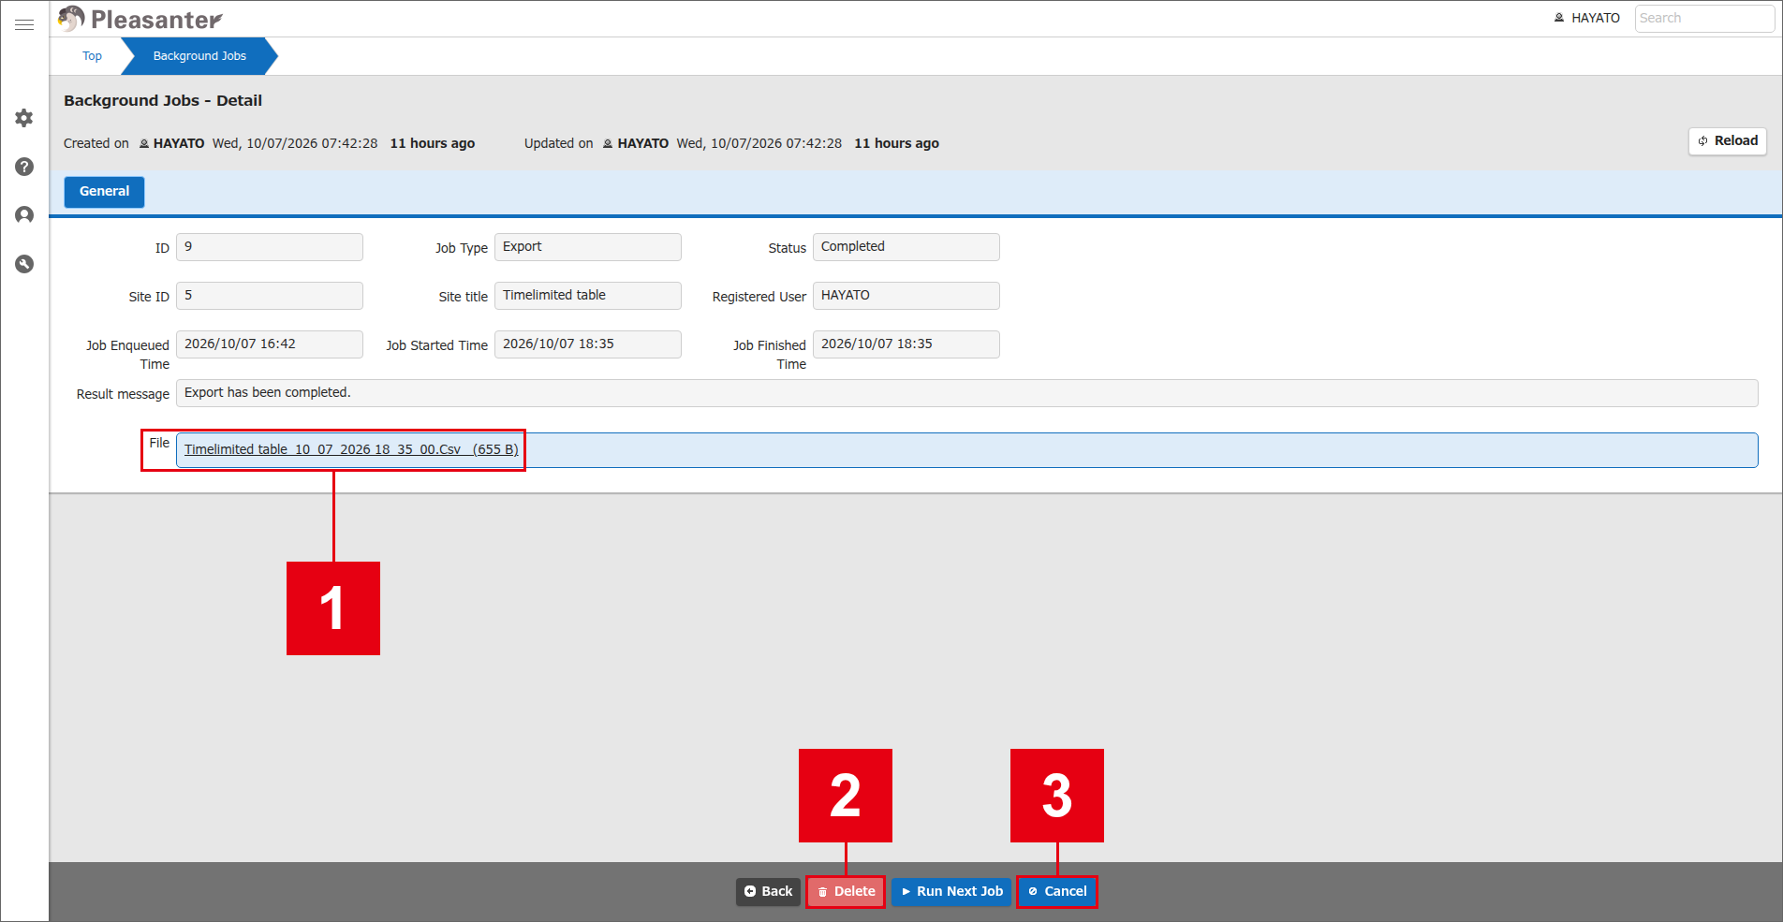The height and width of the screenshot is (922, 1783).
Task: Focus the Search input field
Action: [1703, 18]
